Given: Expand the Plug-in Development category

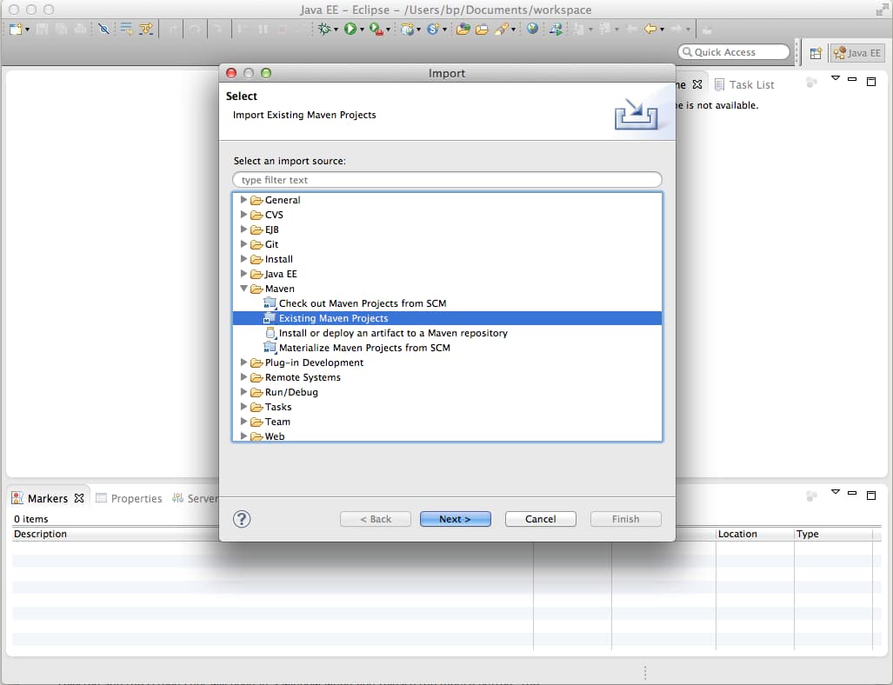Looking at the screenshot, I should click(244, 362).
